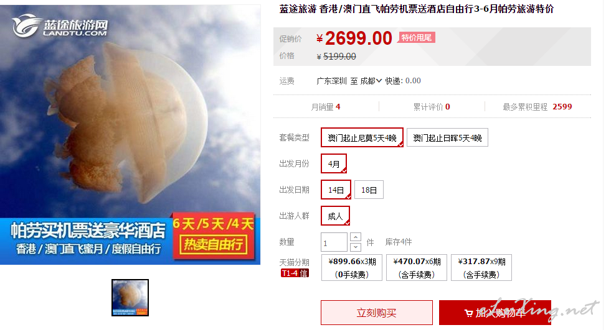
Task: Open the 累计评价 reviews tab
Action: [432, 107]
